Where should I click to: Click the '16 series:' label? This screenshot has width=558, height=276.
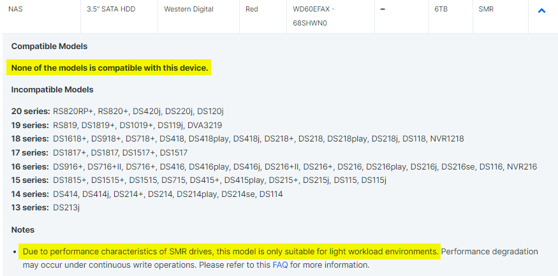[30, 166]
